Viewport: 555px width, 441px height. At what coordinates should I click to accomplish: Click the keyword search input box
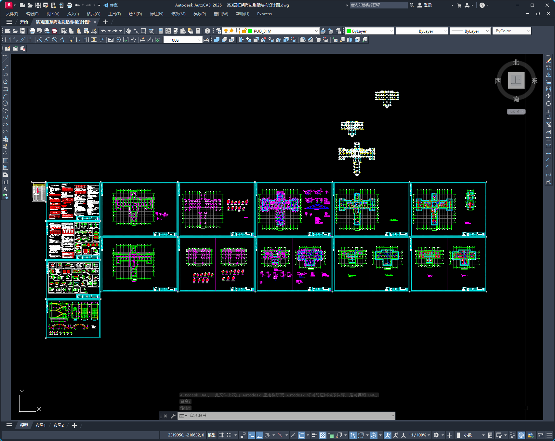click(x=378, y=5)
